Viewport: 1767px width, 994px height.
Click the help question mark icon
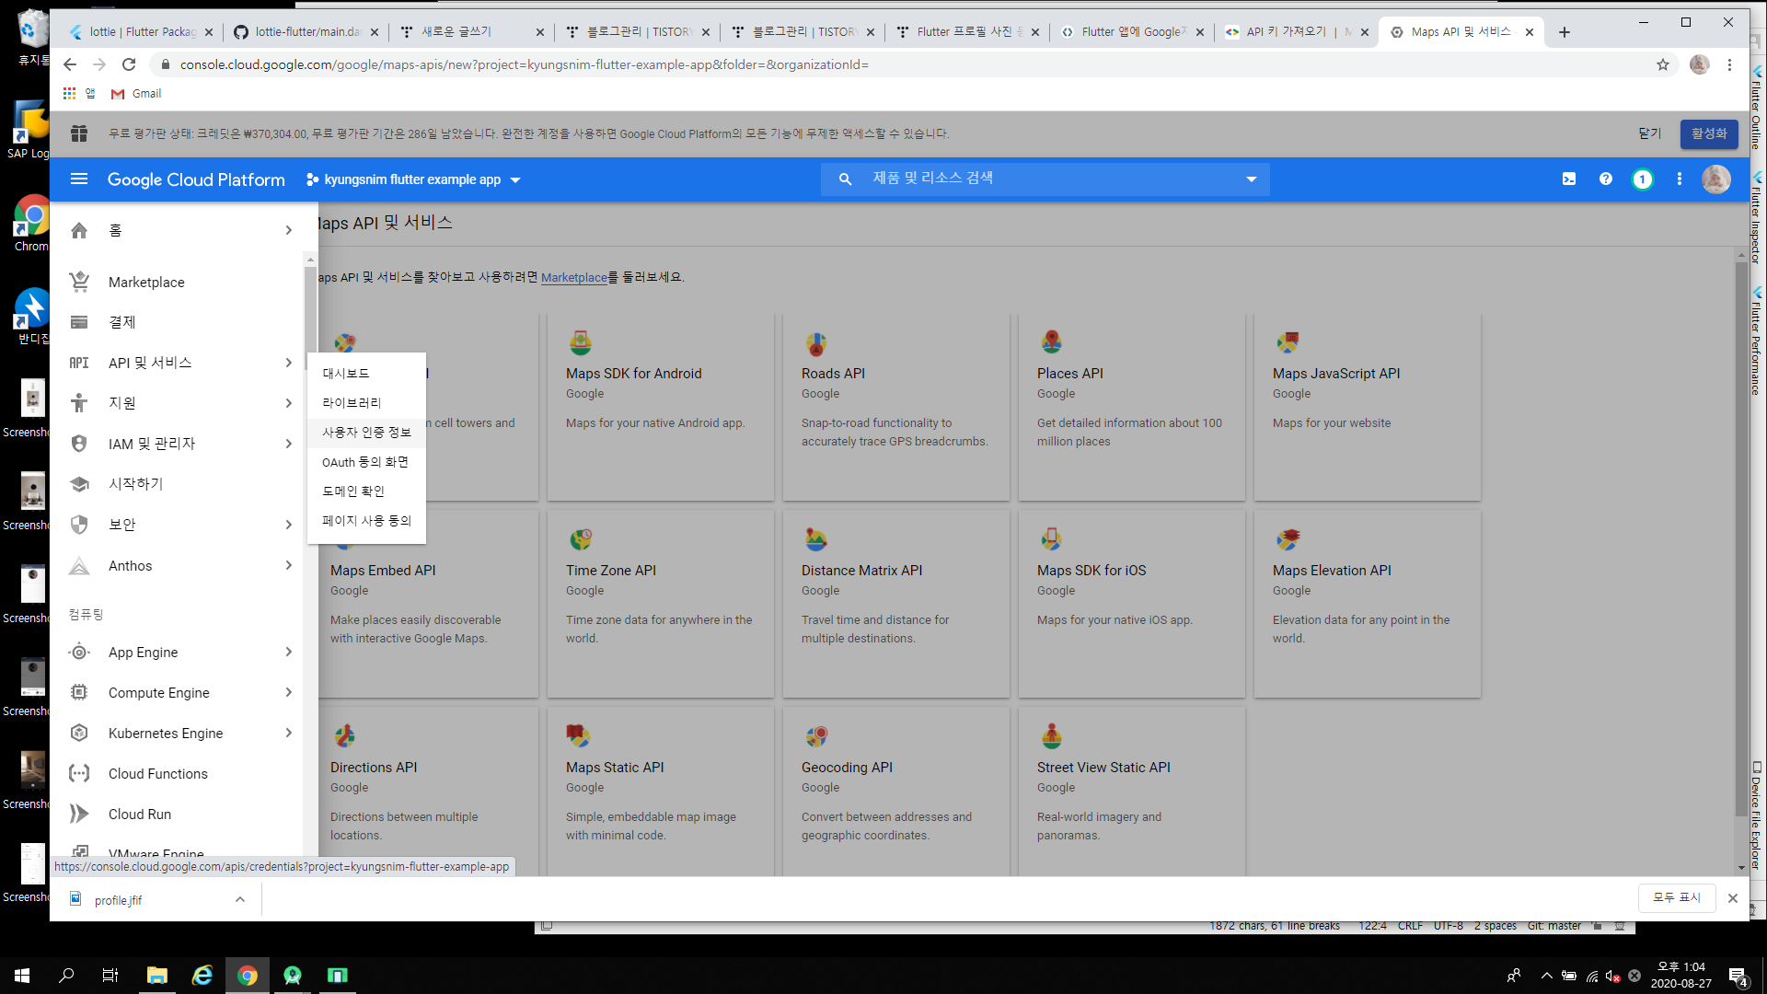coord(1606,179)
